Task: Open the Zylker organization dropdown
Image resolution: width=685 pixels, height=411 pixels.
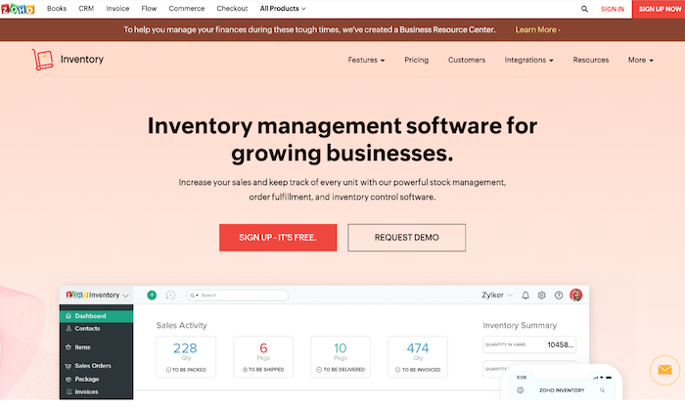Action: 497,296
